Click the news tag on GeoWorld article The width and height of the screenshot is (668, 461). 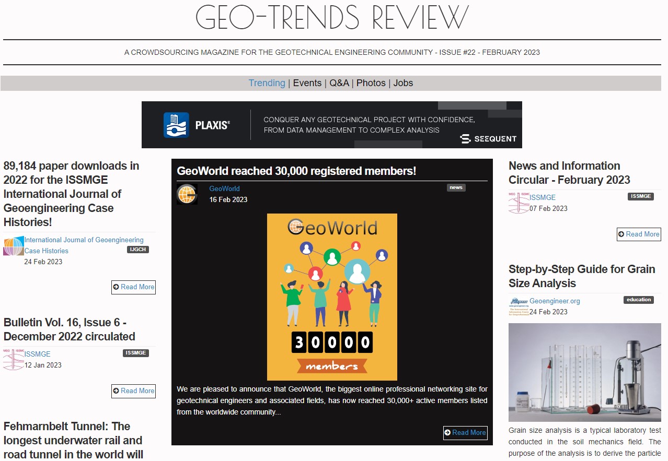pyautogui.click(x=456, y=187)
